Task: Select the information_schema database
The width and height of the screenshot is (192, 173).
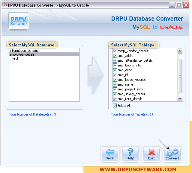Action: pyautogui.click(x=44, y=51)
